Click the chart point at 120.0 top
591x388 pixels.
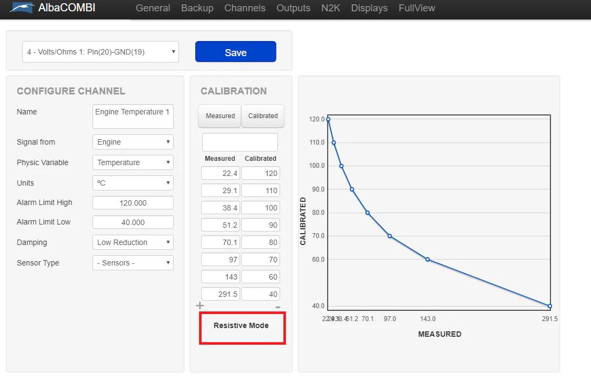(328, 119)
